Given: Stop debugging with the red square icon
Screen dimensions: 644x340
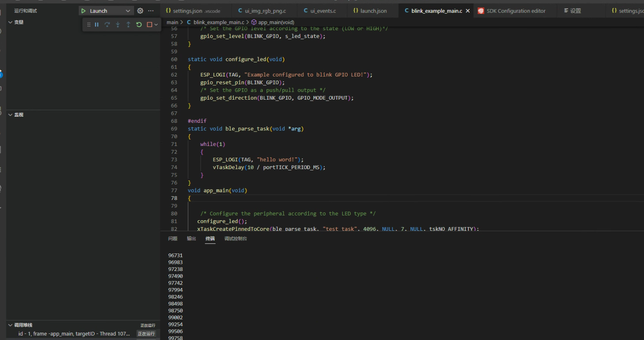Looking at the screenshot, I should click(x=149, y=25).
